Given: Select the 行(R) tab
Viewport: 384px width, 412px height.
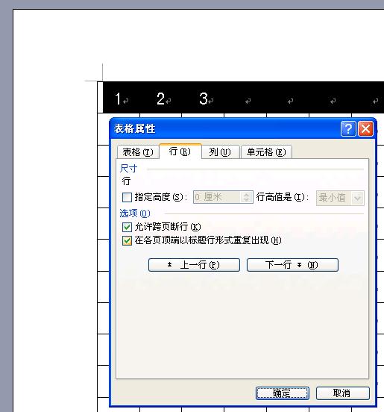Looking at the screenshot, I should click(x=180, y=152).
